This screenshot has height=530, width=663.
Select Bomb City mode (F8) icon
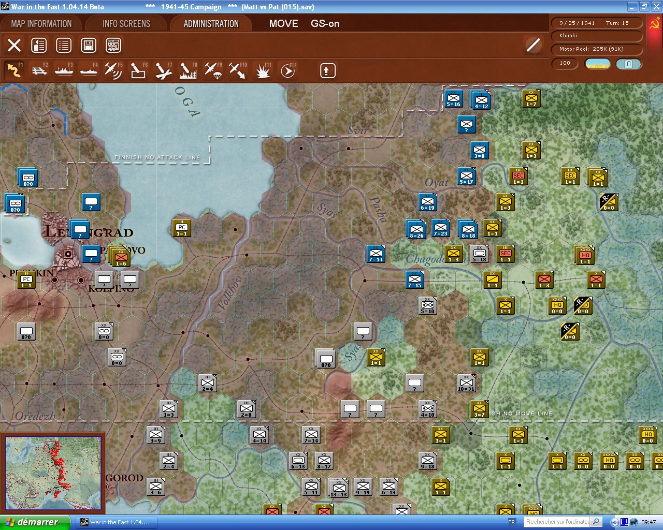point(188,70)
